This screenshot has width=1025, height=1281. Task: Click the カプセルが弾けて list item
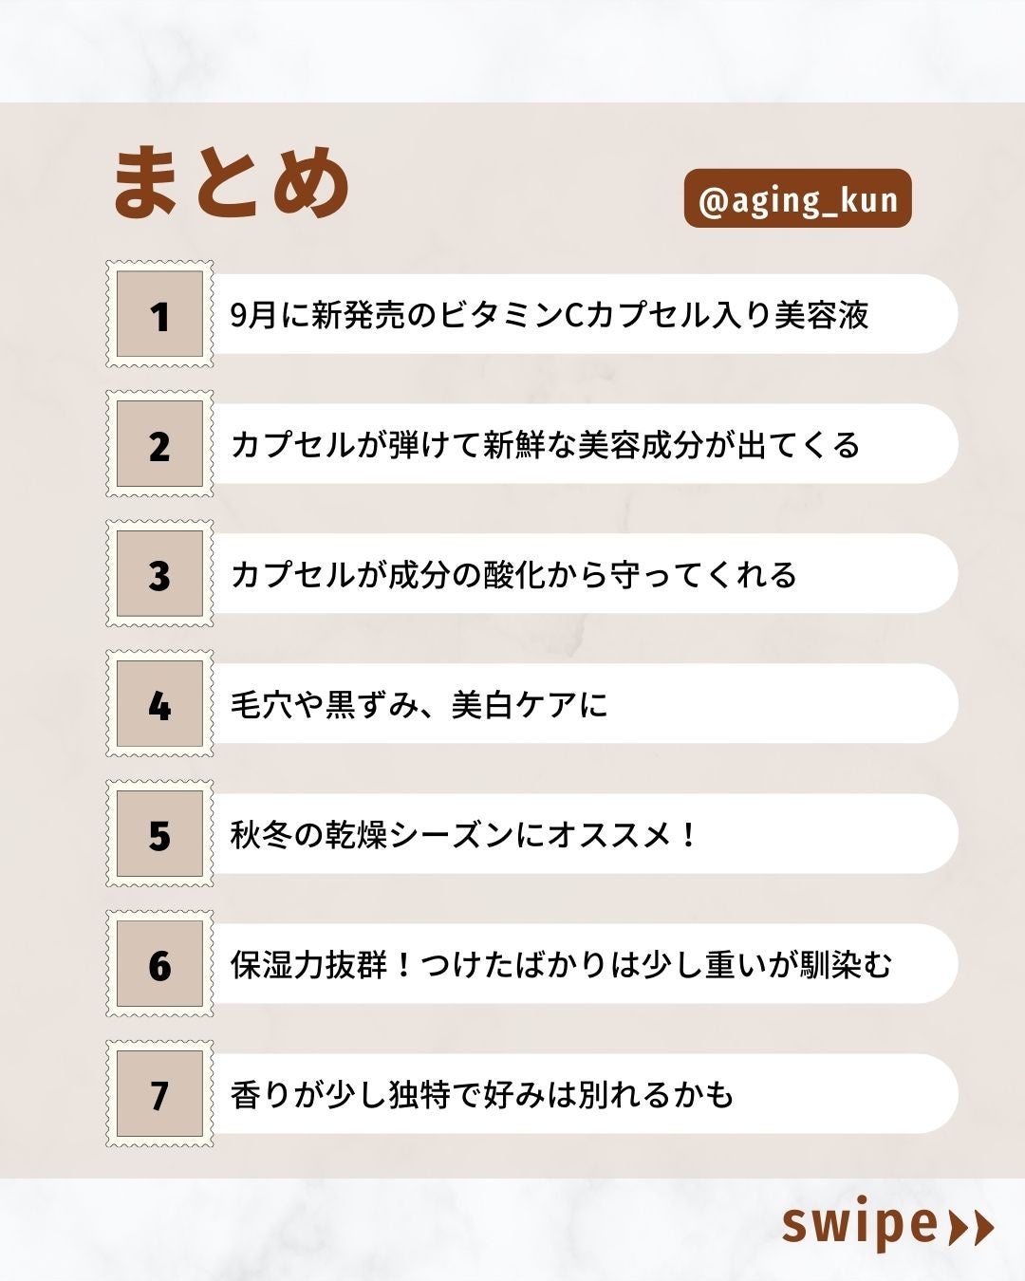click(547, 445)
